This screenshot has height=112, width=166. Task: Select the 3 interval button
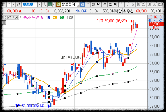pos(127,5)
